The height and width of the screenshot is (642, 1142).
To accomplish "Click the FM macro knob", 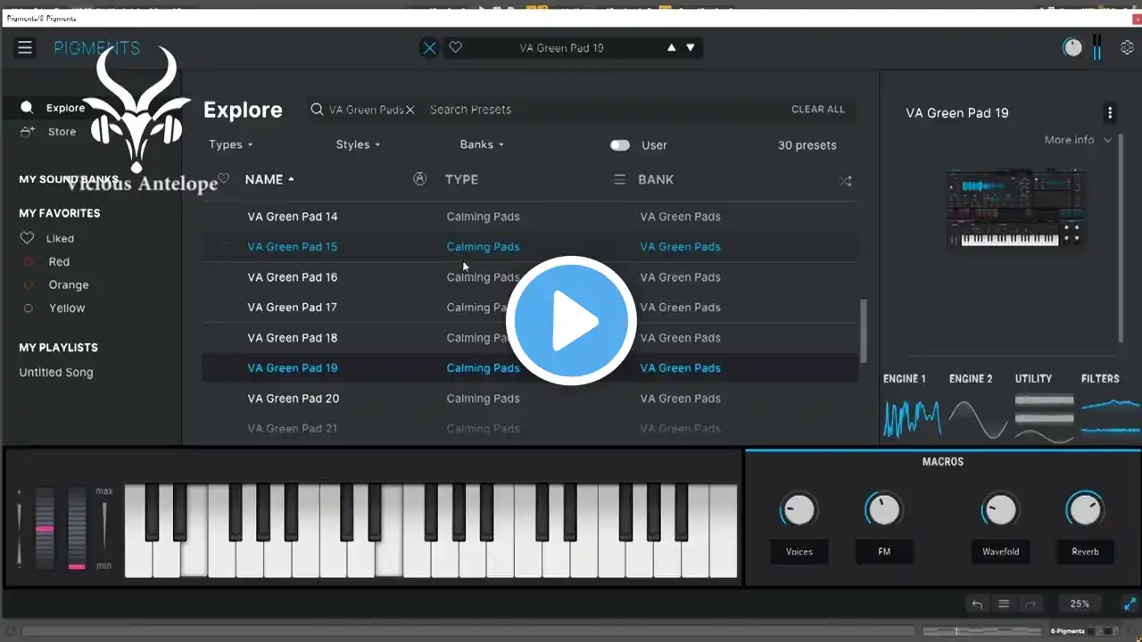I will (x=883, y=510).
